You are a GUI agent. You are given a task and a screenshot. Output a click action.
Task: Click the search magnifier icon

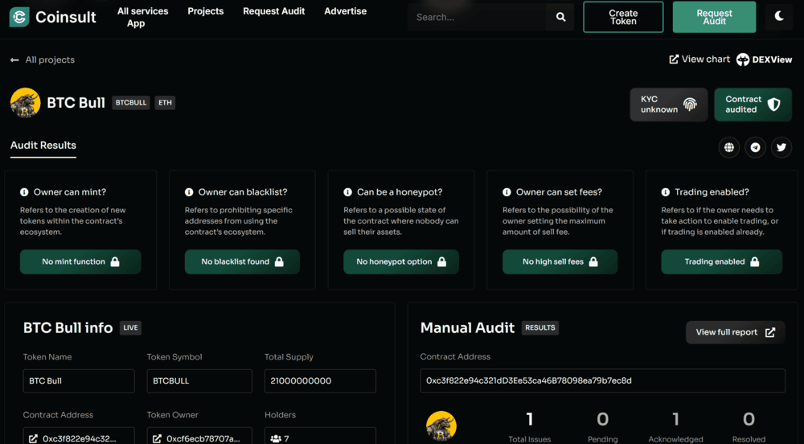pyautogui.click(x=560, y=17)
